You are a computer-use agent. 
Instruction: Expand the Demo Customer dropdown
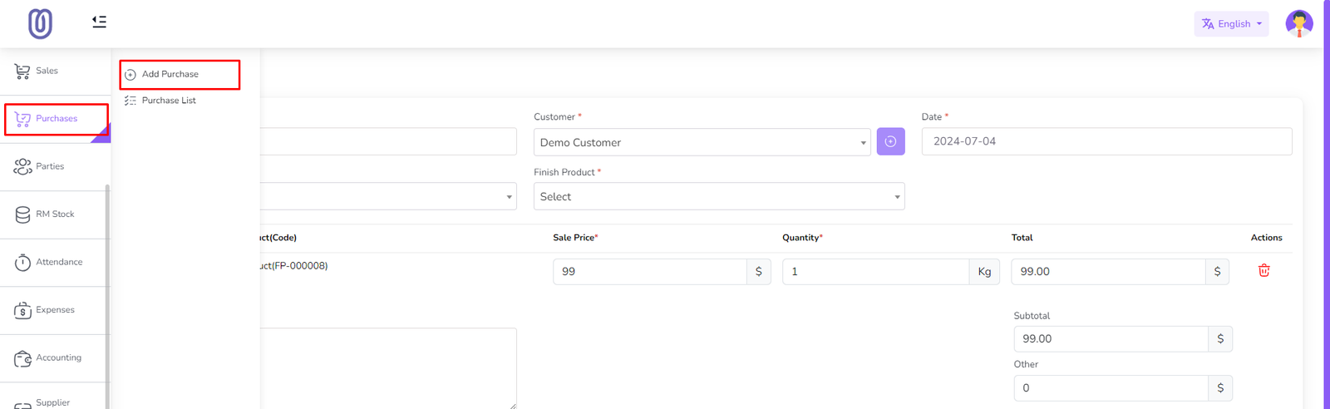[702, 143]
